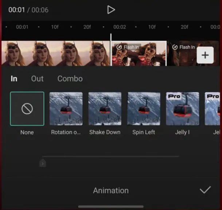This screenshot has height=210, width=222.
Task: Confirm the animation with the checkmark
Action: [205, 190]
